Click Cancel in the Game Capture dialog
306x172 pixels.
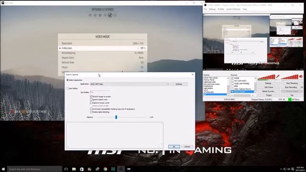(187, 147)
